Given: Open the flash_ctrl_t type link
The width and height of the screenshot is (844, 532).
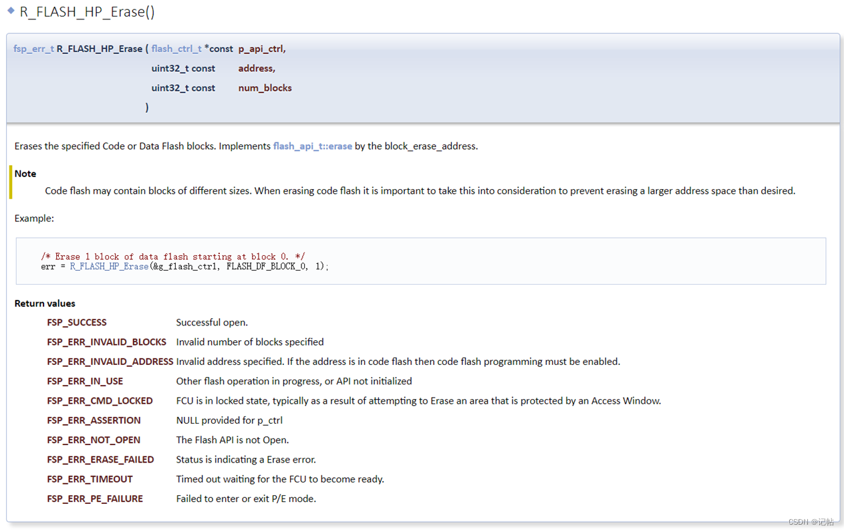Looking at the screenshot, I should tap(176, 49).
